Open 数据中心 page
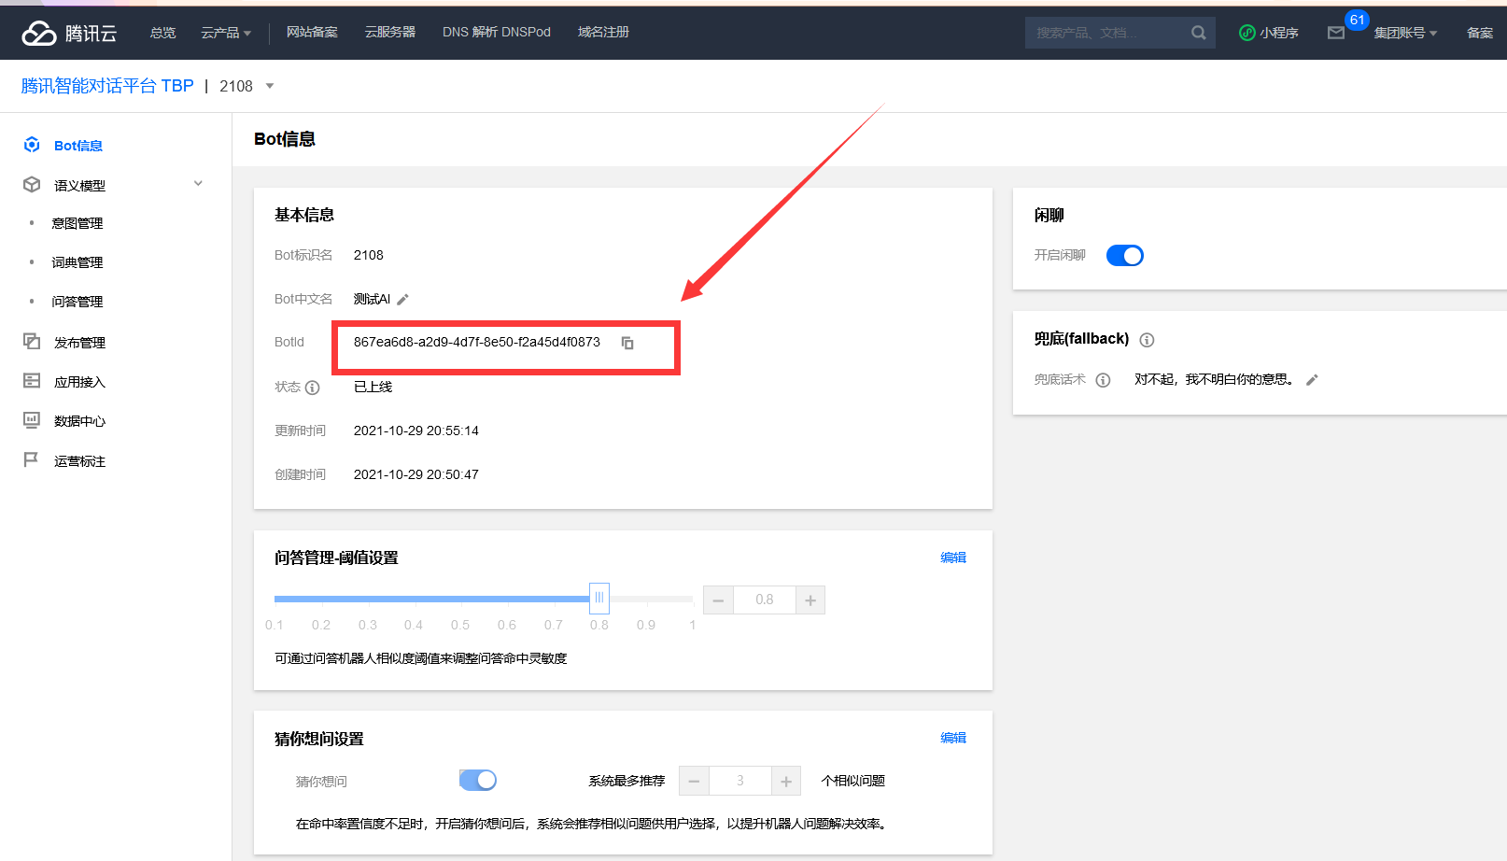Viewport: 1507px width, 861px height. 79,421
